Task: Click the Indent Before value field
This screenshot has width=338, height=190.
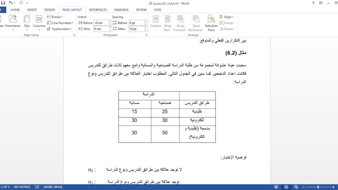Action: [101, 23]
